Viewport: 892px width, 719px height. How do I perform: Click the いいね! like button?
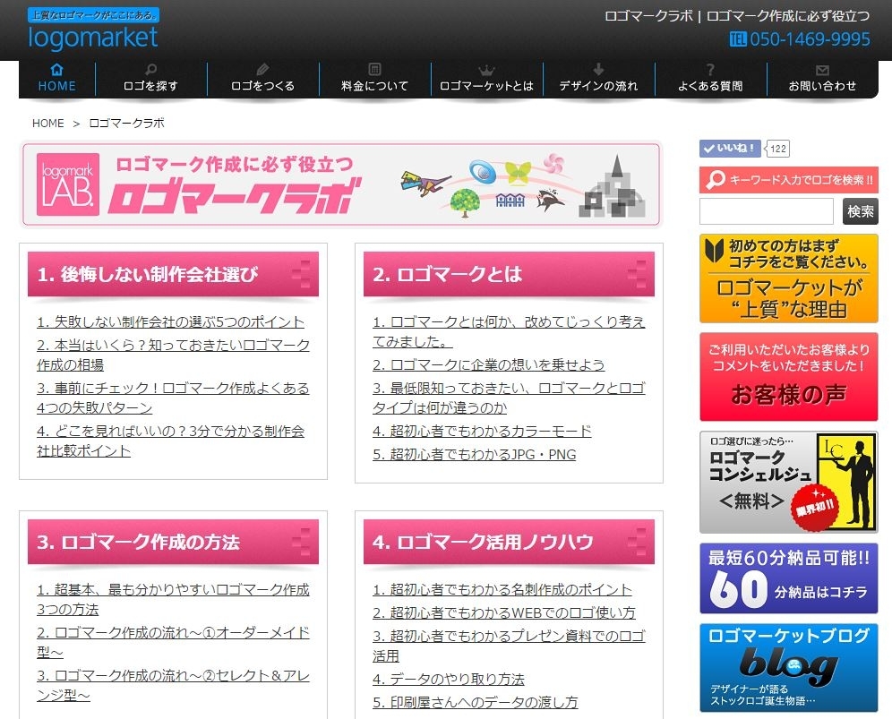tap(730, 149)
